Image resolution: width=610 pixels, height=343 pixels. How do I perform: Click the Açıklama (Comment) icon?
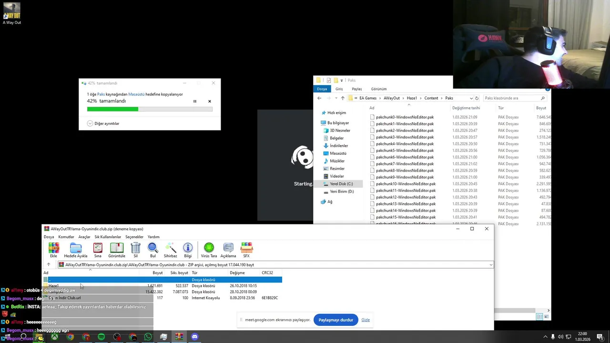pyautogui.click(x=228, y=250)
